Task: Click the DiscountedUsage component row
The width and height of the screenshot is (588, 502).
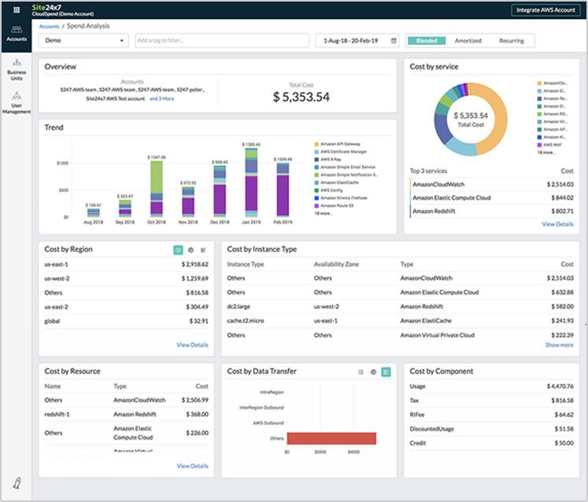Action: (x=492, y=429)
